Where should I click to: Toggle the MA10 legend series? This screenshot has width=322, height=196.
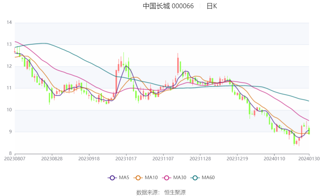pos(146,178)
